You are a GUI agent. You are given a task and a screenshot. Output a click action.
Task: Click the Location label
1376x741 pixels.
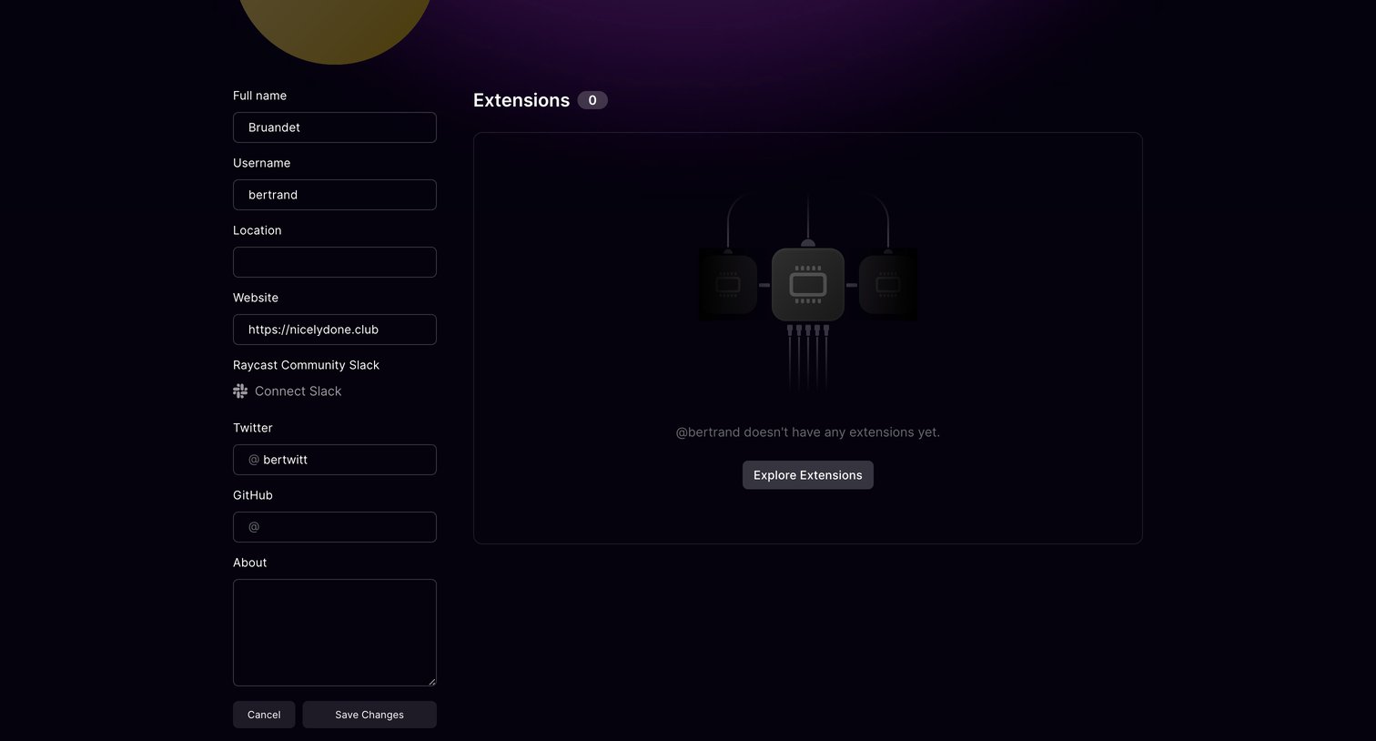tap(258, 230)
